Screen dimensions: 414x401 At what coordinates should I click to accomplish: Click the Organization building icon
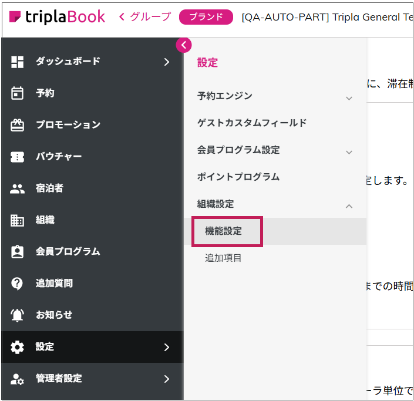pos(18,220)
